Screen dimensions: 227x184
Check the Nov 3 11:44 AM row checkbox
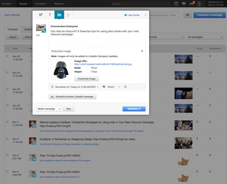click(x=7, y=138)
